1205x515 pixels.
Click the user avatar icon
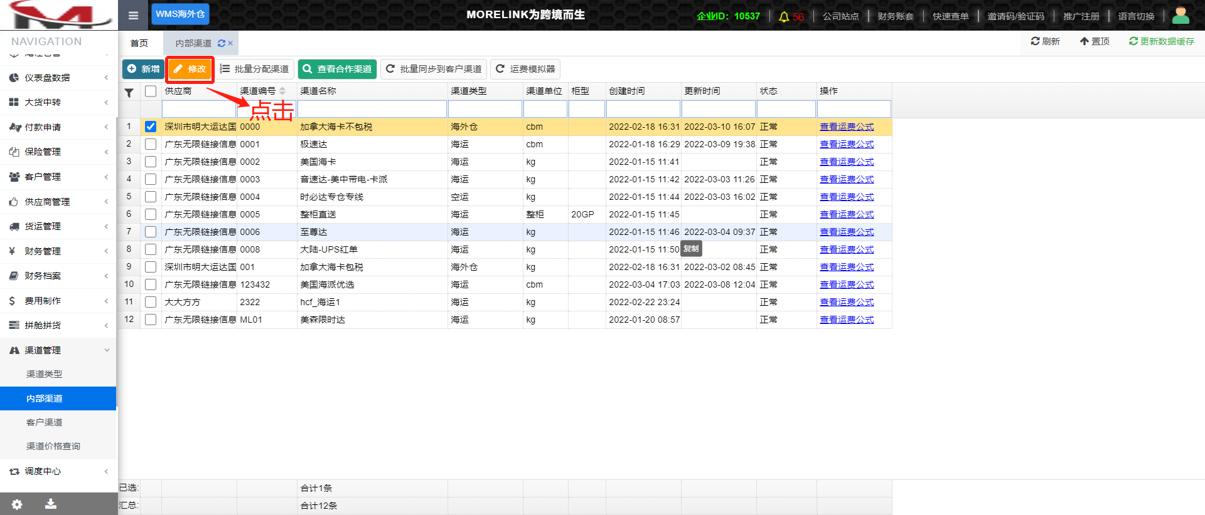[1181, 16]
